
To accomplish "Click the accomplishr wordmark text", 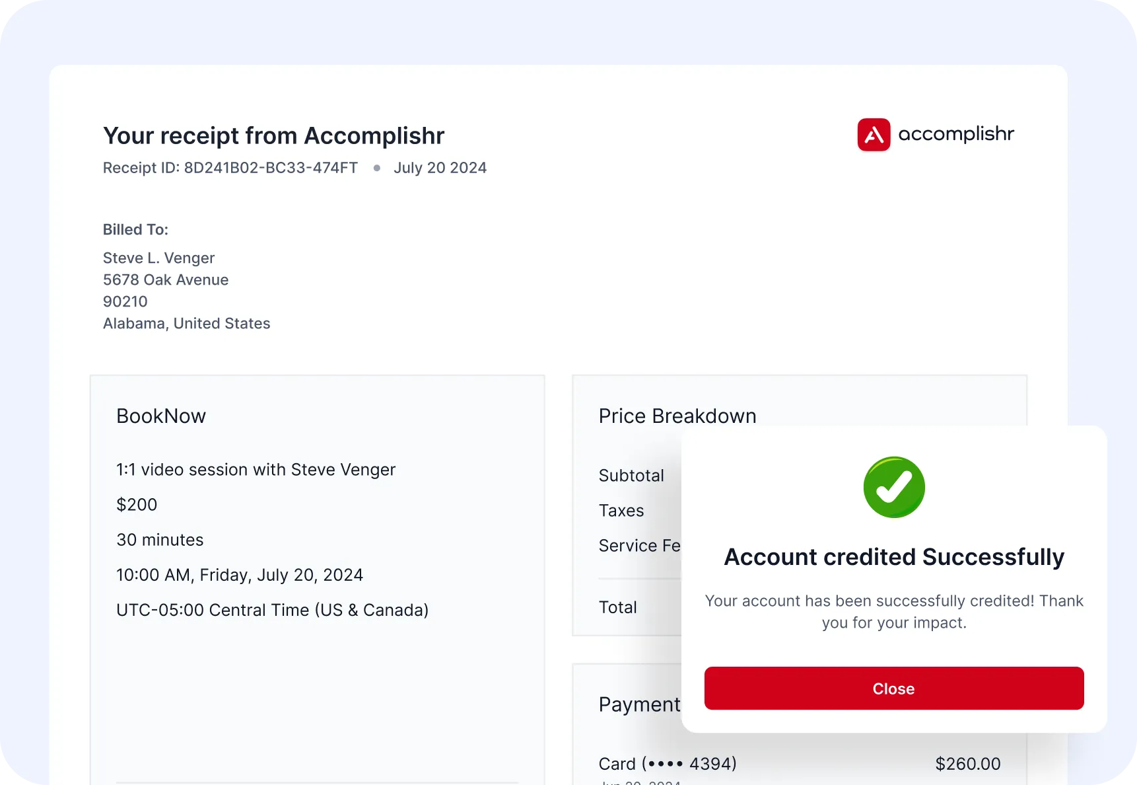I will [955, 134].
